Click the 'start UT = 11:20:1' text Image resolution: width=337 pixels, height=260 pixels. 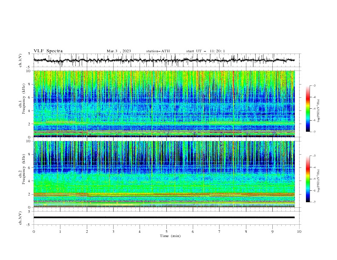[206, 51]
